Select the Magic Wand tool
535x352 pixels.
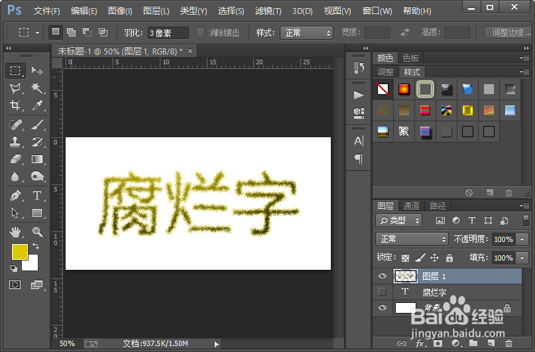[37, 88]
